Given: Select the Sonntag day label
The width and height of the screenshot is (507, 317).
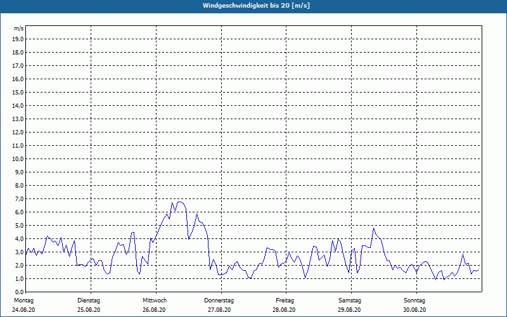Looking at the screenshot, I should [414, 301].
